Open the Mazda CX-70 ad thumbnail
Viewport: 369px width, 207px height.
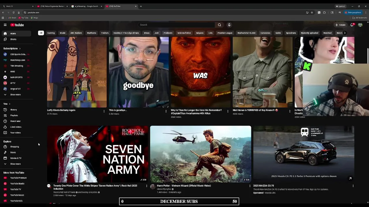click(304, 154)
